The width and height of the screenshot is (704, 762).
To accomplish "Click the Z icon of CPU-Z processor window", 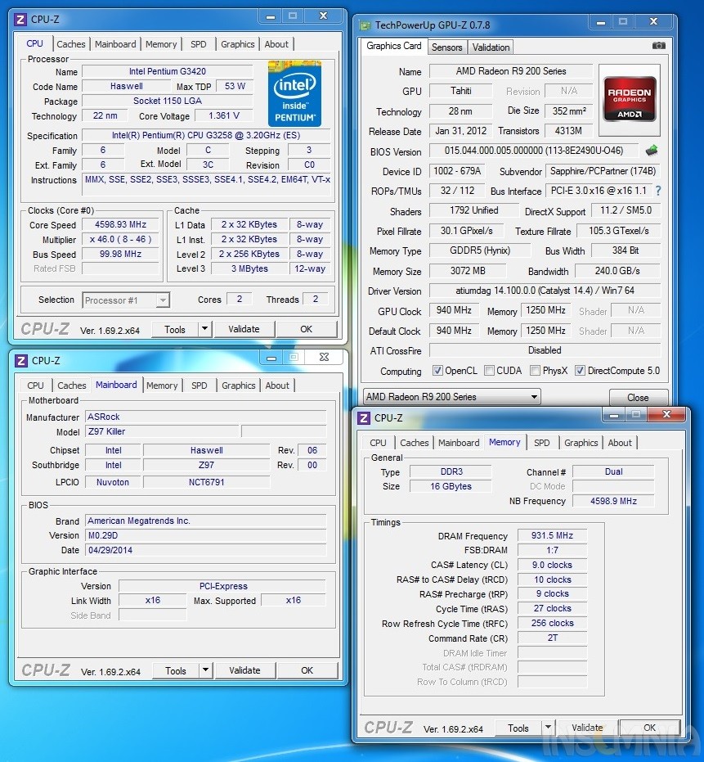I will tap(20, 20).
